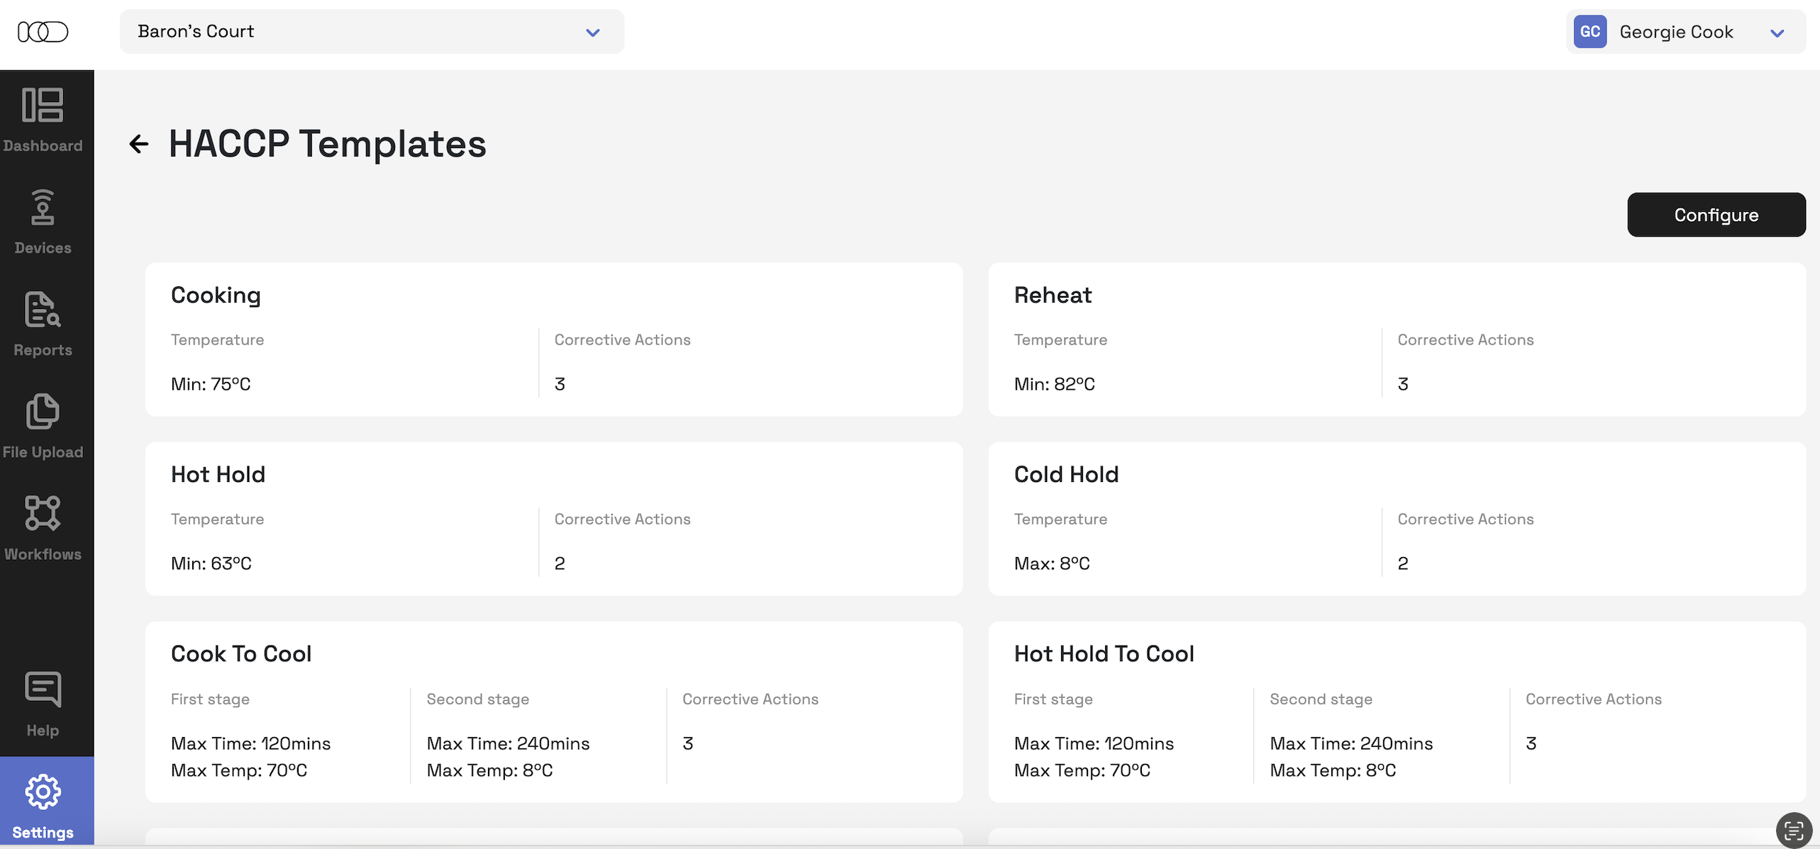Open the Cooking template card
The height and width of the screenshot is (849, 1820).
click(553, 339)
